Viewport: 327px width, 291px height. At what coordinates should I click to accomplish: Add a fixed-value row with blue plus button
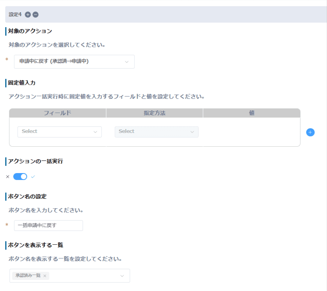[x=310, y=132]
